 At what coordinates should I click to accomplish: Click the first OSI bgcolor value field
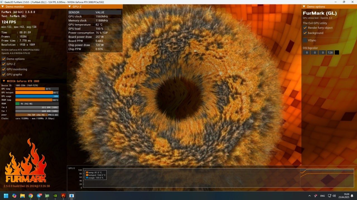(x=307, y=53)
